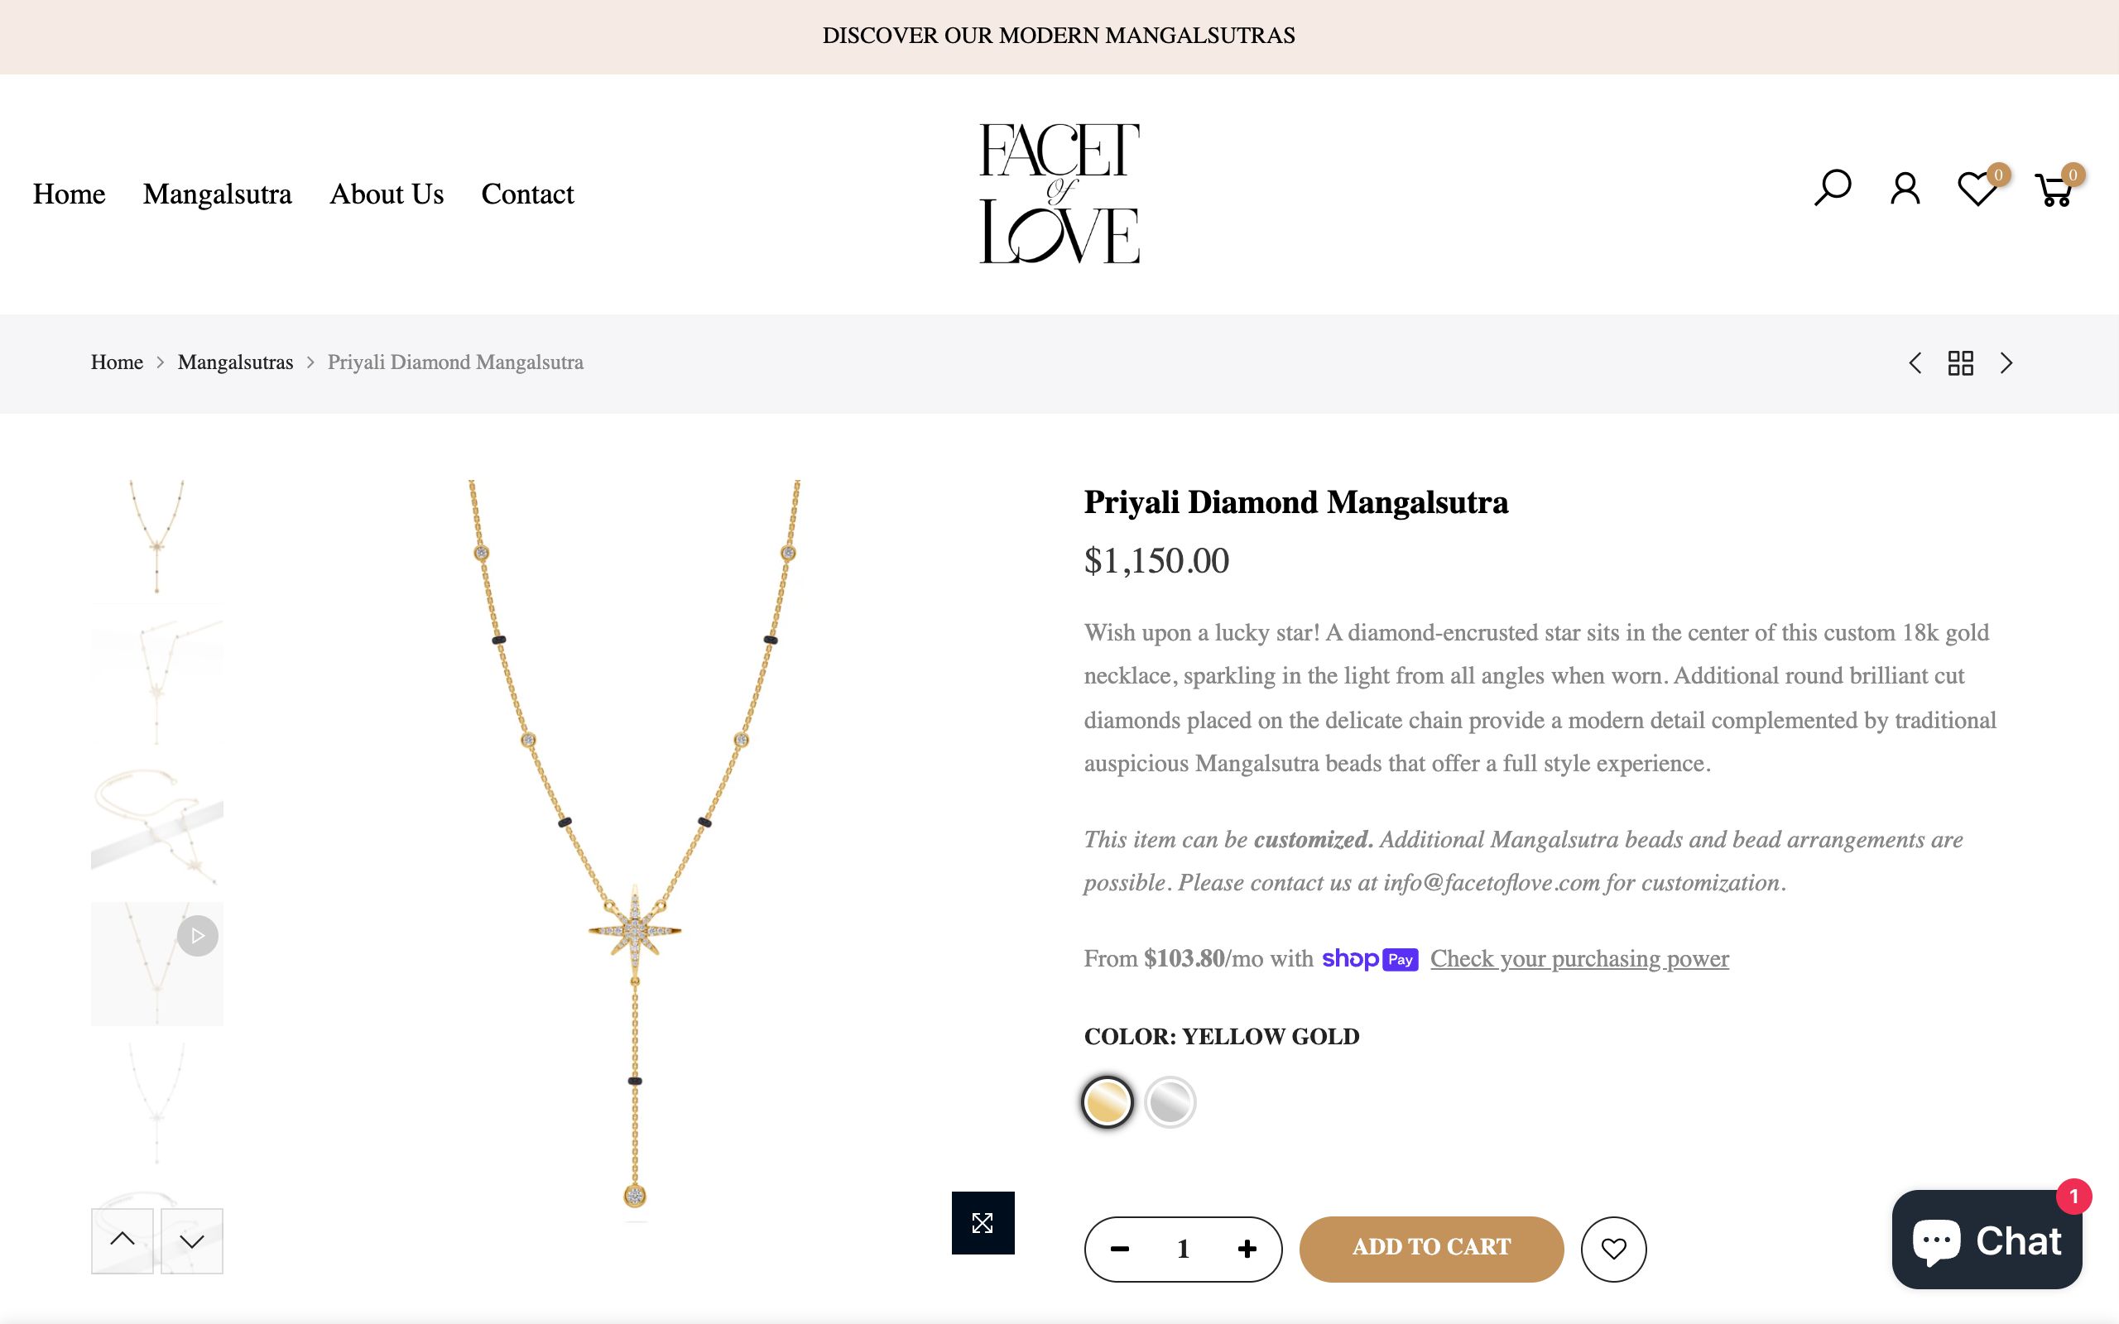This screenshot has width=2119, height=1324.
Task: Increase quantity with plus button
Action: [1247, 1249]
